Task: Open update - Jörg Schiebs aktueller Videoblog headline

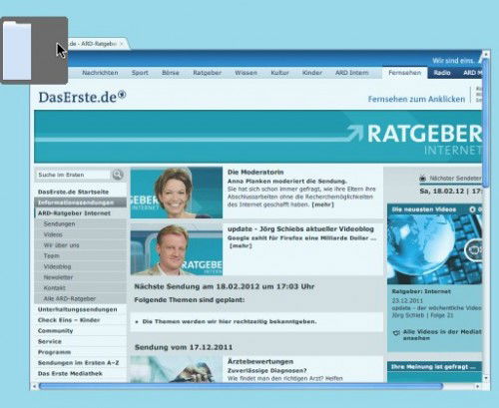Action: (x=300, y=228)
